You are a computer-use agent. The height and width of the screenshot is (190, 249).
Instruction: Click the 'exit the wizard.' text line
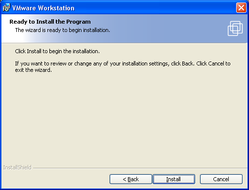point(34,70)
